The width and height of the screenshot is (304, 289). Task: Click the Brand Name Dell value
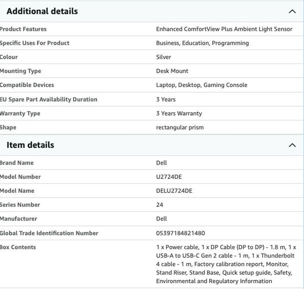click(161, 163)
